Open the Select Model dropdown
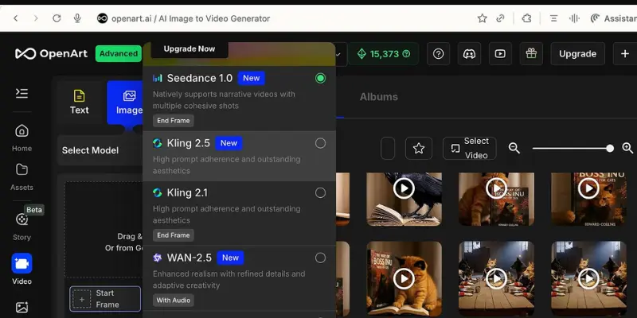Screen dimensions: 637x318 (100, 150)
